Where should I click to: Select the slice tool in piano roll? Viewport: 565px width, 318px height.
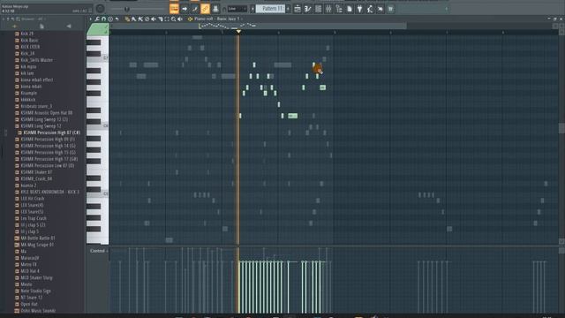point(161,19)
